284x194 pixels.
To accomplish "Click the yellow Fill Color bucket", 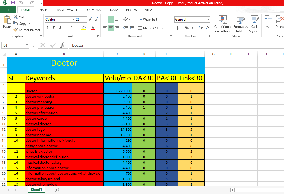I will click(83, 28).
